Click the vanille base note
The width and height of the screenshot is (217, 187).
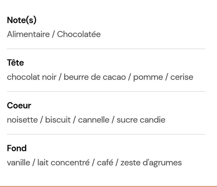[19, 163]
